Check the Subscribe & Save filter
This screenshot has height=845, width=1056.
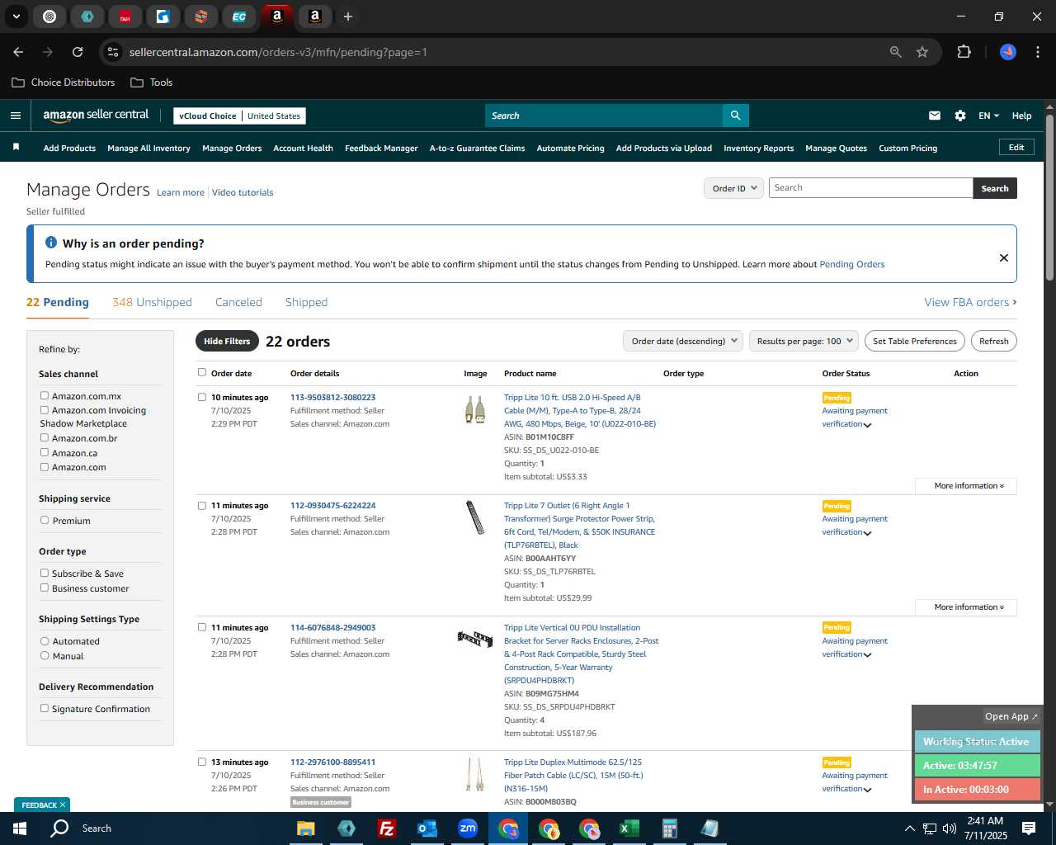click(45, 573)
